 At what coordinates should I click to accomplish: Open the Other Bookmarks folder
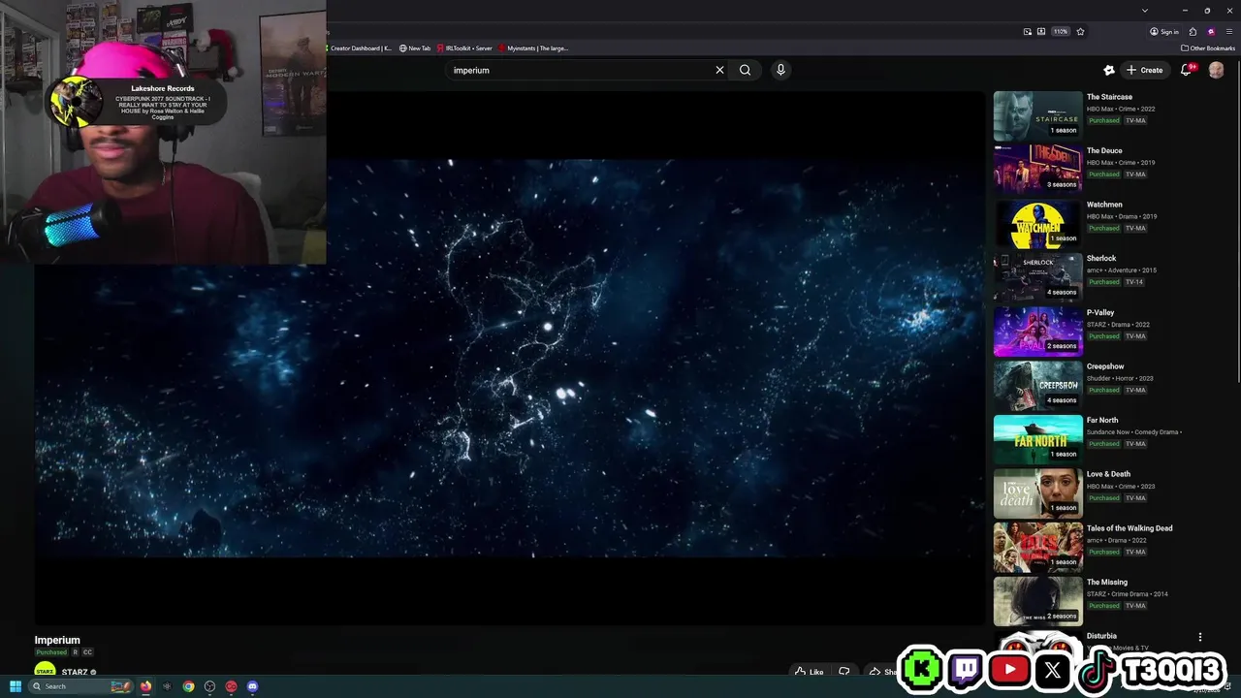(1208, 48)
